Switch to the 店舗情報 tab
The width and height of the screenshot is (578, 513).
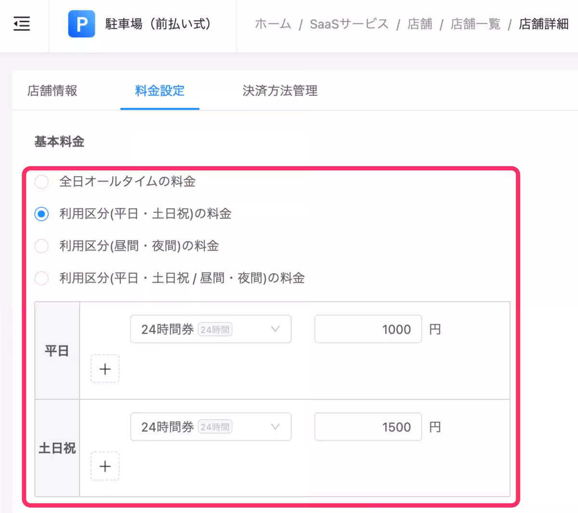point(52,90)
